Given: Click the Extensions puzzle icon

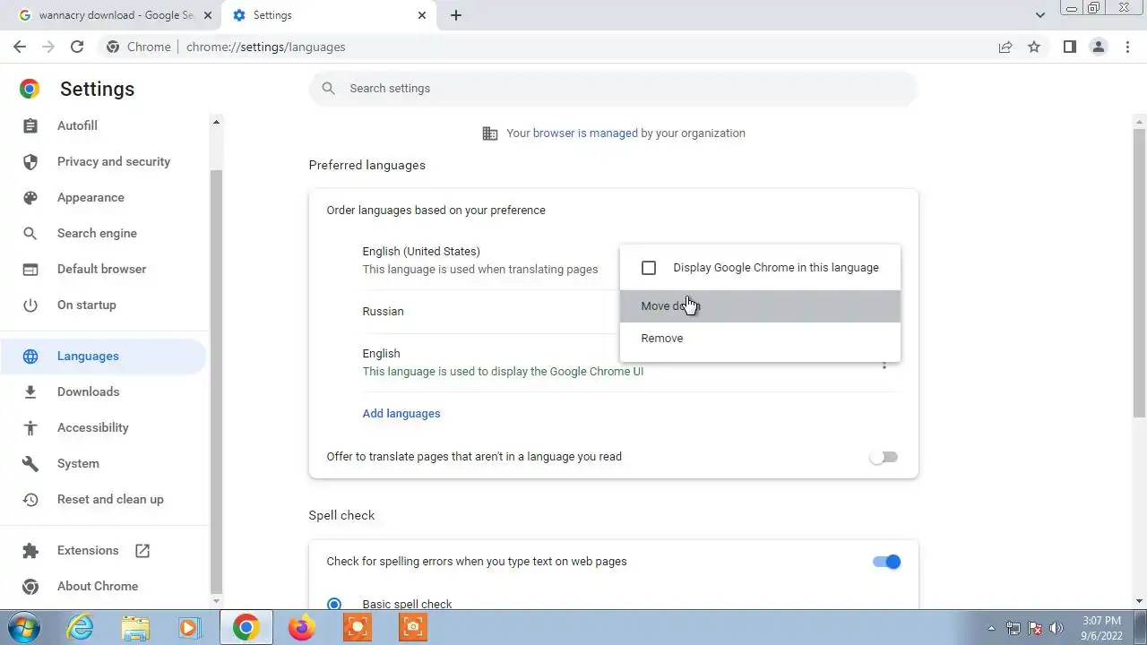Looking at the screenshot, I should 30,551.
